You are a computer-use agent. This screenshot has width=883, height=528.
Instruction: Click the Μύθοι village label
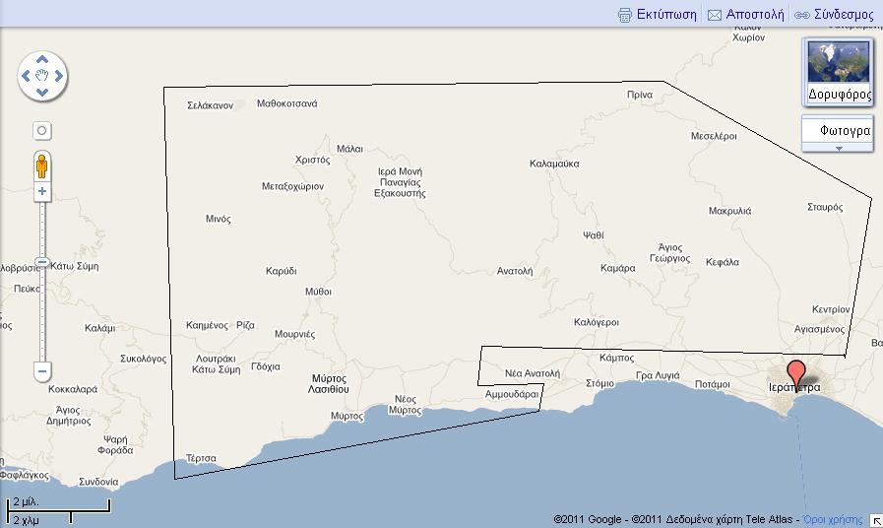318,292
